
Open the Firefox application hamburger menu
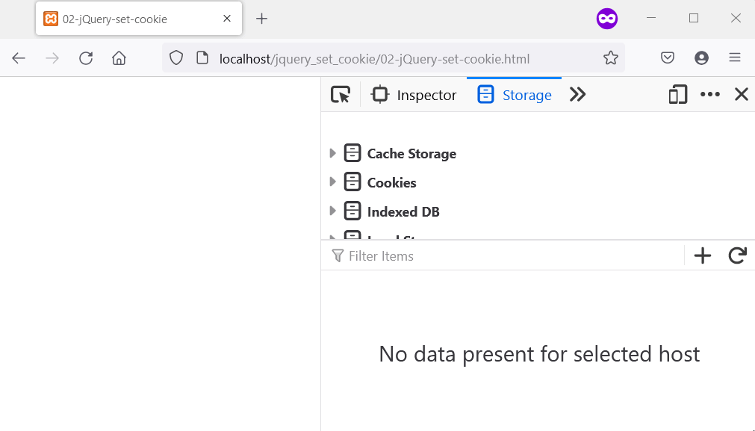click(x=735, y=58)
